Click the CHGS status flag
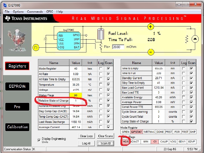Image resolution: width=204 pixels, height=153 pixels. (125, 142)
